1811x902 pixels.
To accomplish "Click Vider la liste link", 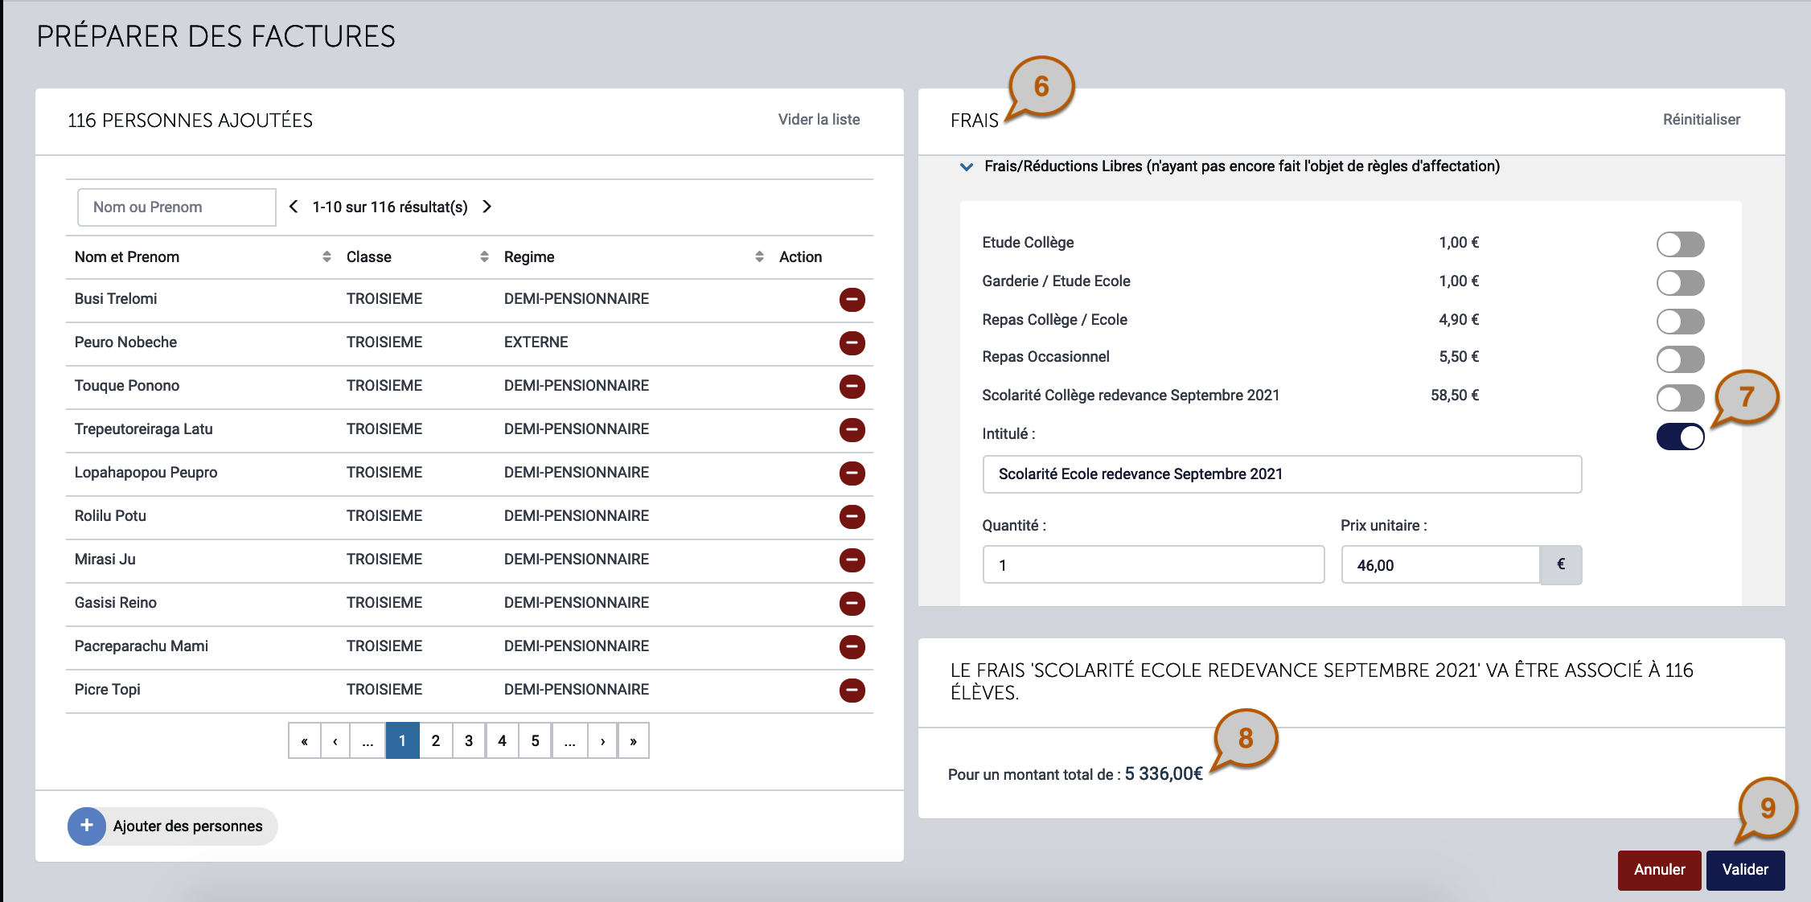I will coord(819,120).
